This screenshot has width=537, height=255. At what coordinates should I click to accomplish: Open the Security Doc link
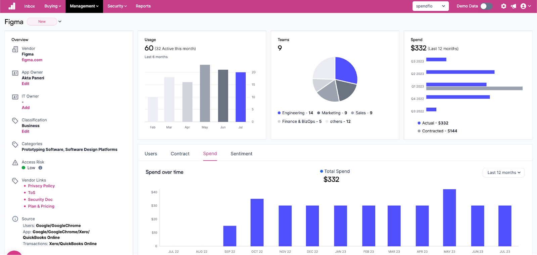(x=40, y=200)
